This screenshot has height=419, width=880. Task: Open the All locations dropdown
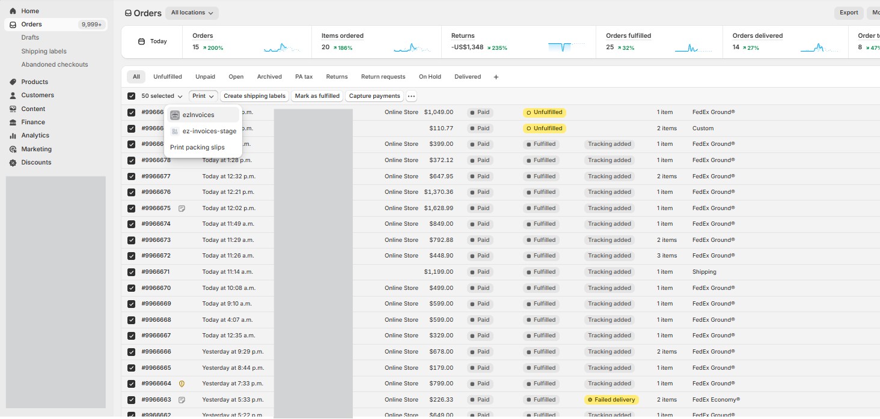pos(192,13)
